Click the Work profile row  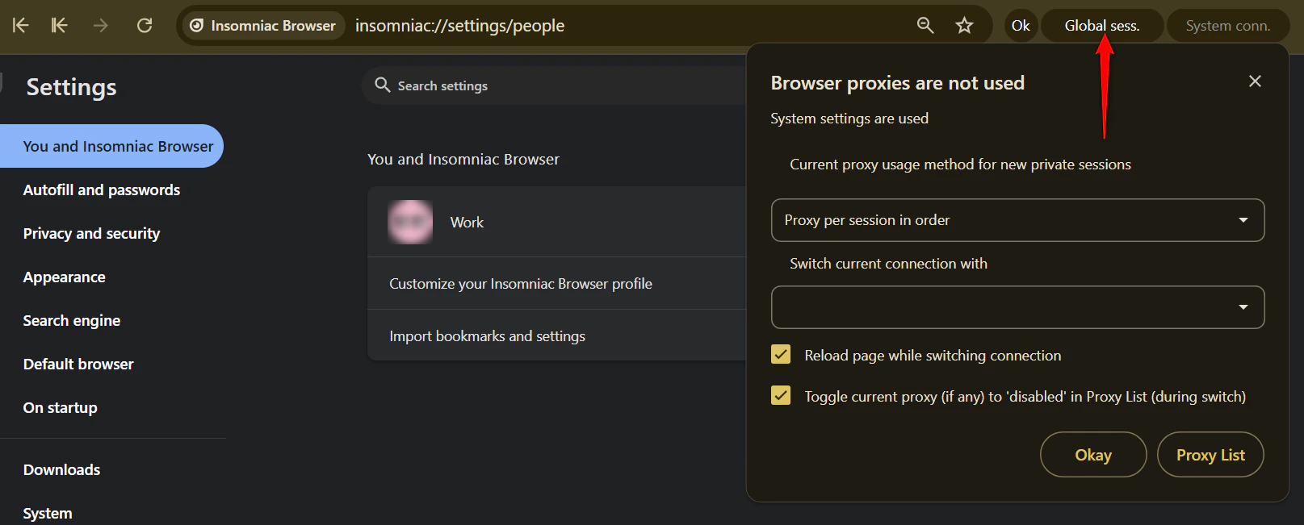[557, 222]
